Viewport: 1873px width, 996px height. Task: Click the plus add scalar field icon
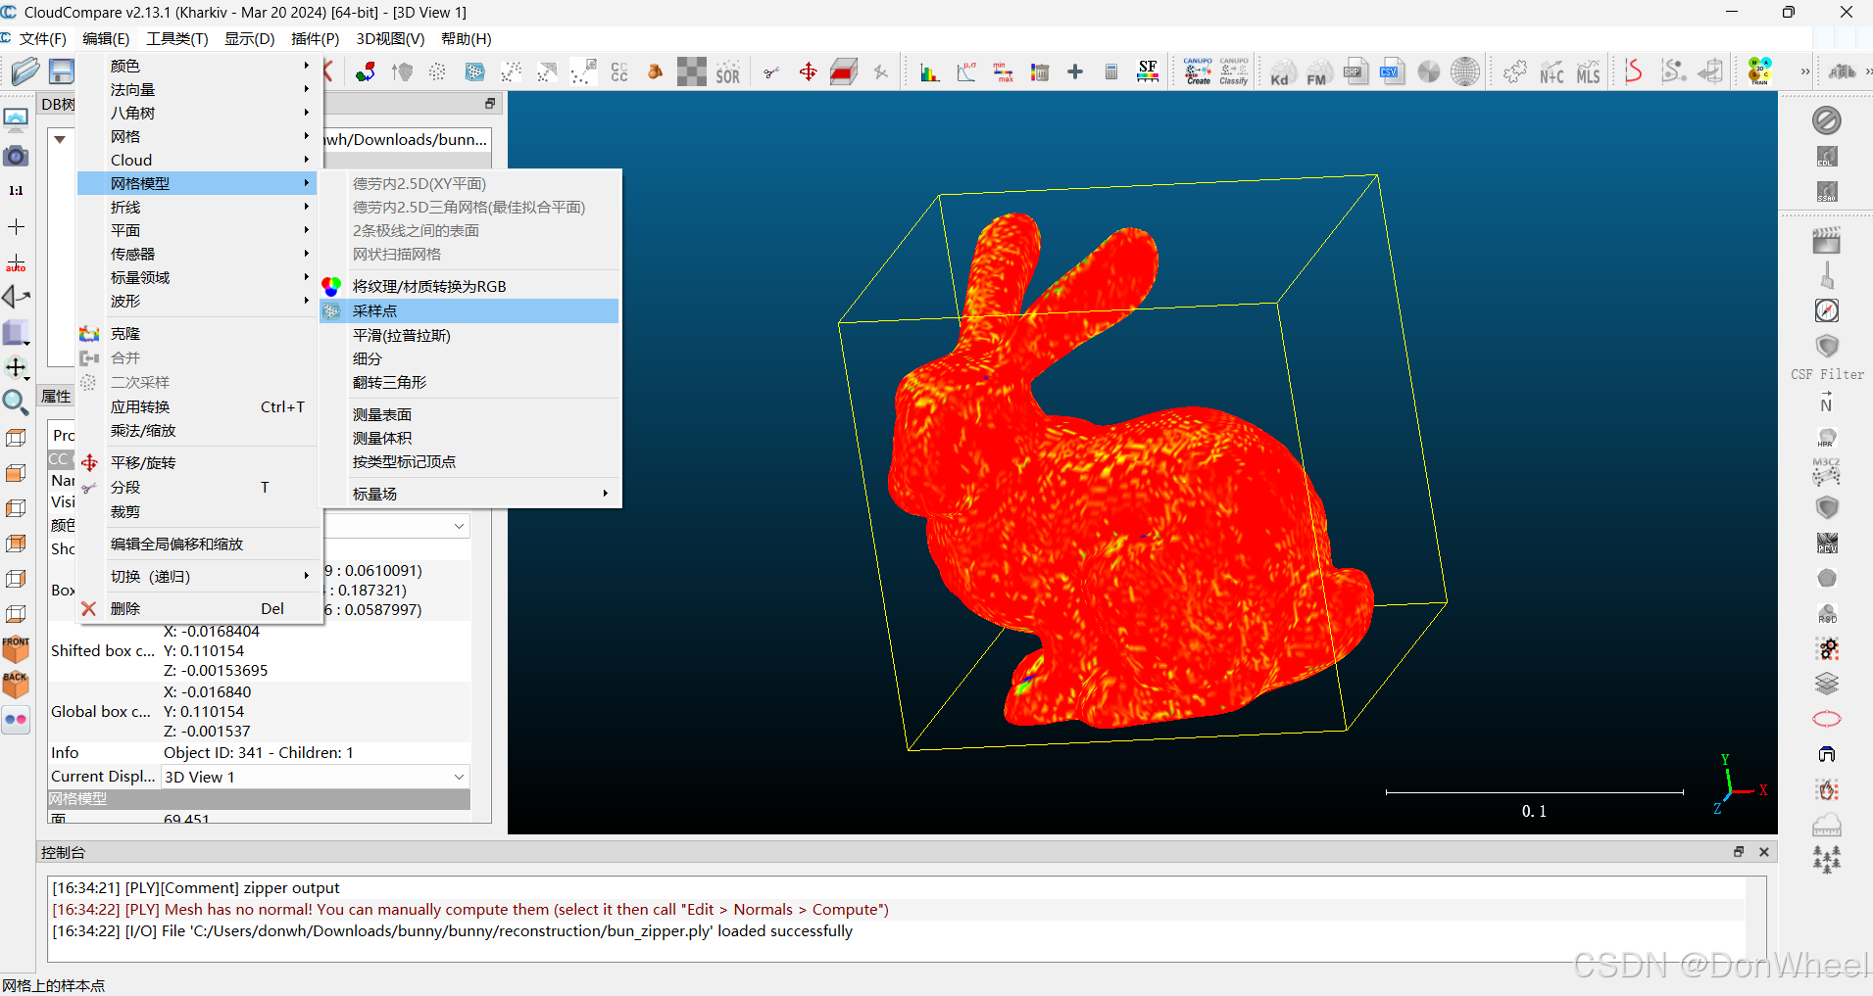(1075, 72)
